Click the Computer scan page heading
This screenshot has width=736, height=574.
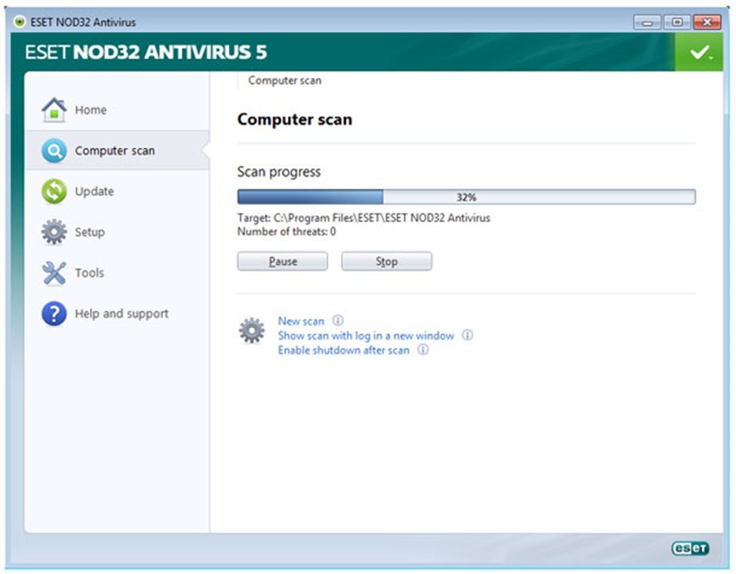pyautogui.click(x=294, y=120)
